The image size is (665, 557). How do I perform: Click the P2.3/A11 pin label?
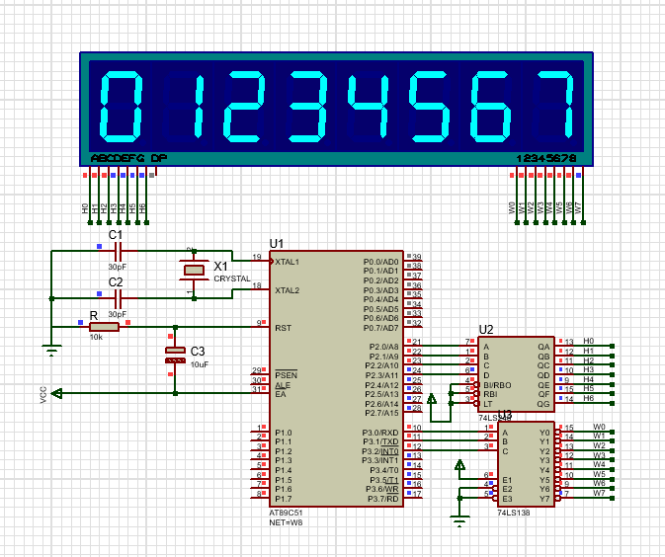pos(381,375)
